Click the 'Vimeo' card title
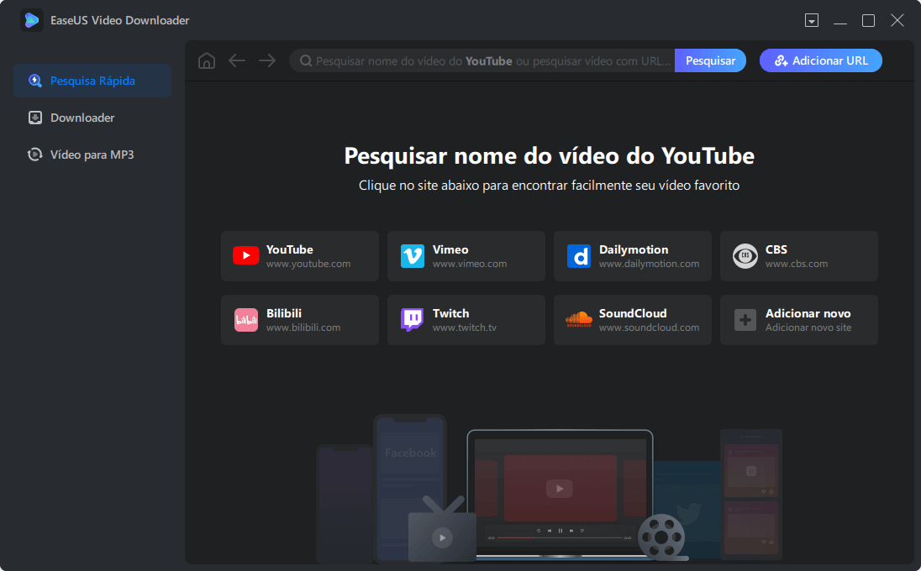The width and height of the screenshot is (921, 571). [x=450, y=249]
